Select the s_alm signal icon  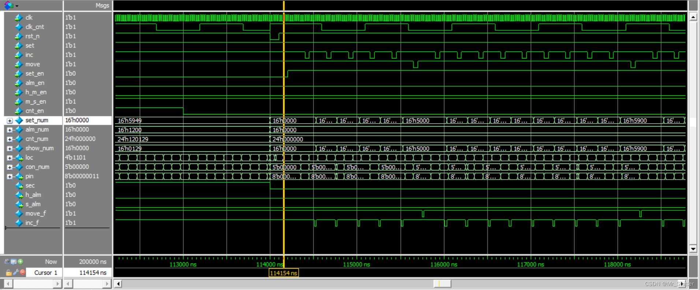19,204
